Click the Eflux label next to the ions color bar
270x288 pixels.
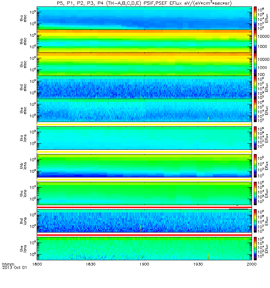tap(266, 249)
